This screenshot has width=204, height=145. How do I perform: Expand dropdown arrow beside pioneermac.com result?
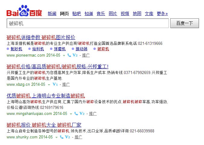tap(64, 56)
